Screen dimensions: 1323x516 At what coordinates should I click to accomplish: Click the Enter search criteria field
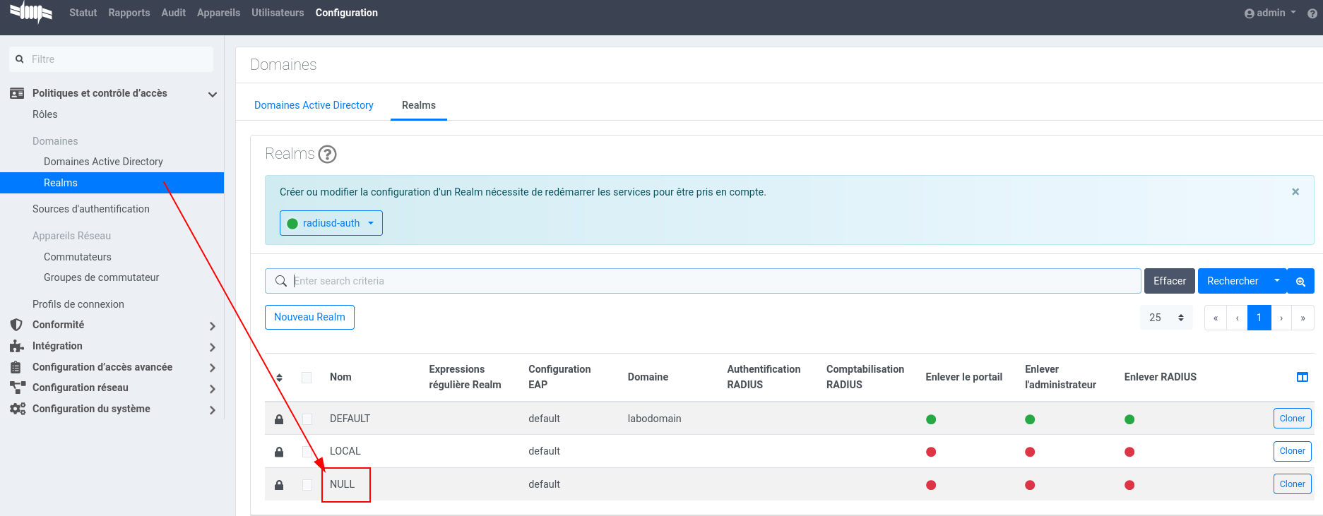pyautogui.click(x=703, y=281)
